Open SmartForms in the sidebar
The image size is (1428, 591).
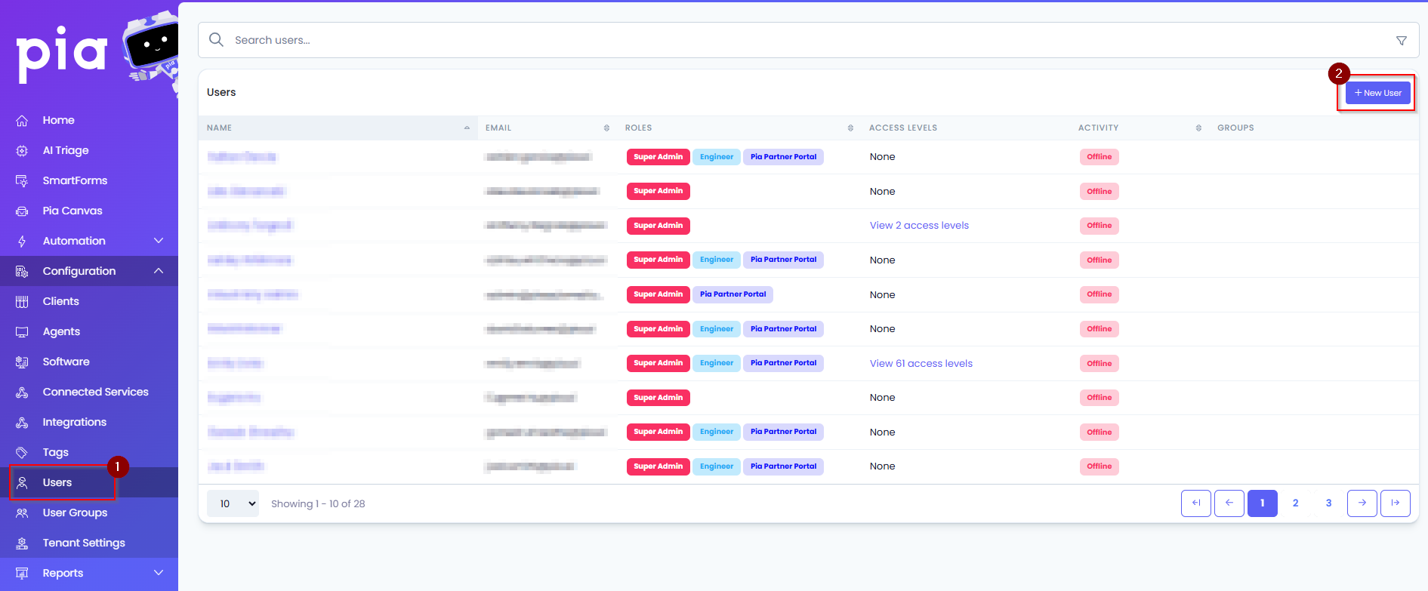coord(89,180)
